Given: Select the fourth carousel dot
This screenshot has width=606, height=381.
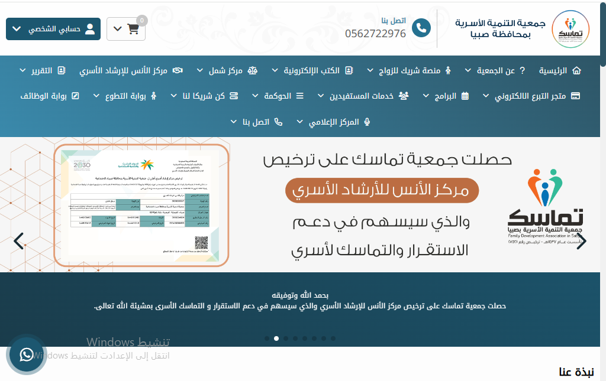Looking at the screenshot, I should (295, 338).
